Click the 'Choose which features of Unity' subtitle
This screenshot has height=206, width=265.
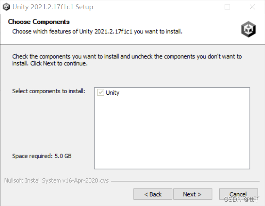pos(97,32)
